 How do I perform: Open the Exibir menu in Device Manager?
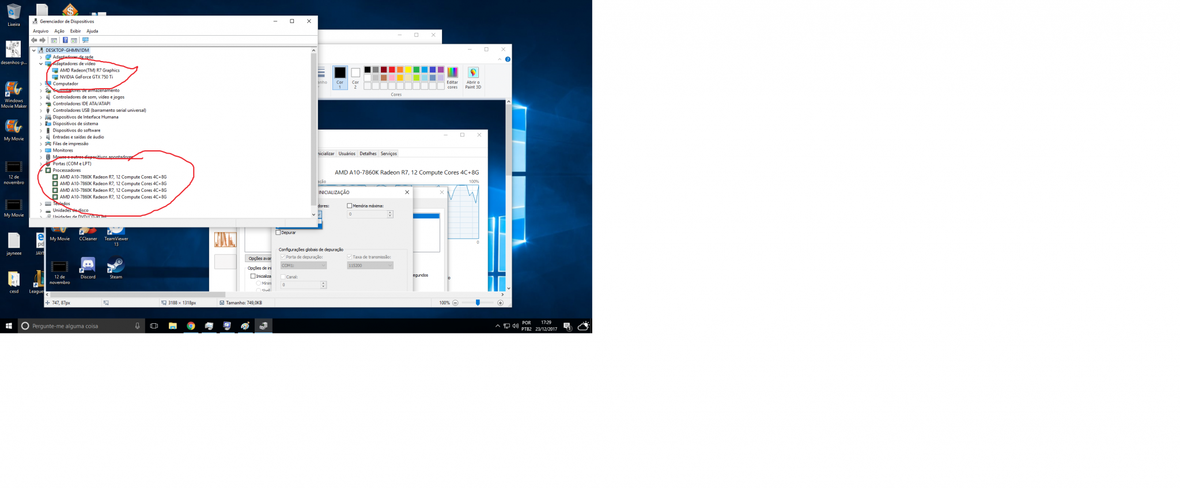tap(75, 31)
